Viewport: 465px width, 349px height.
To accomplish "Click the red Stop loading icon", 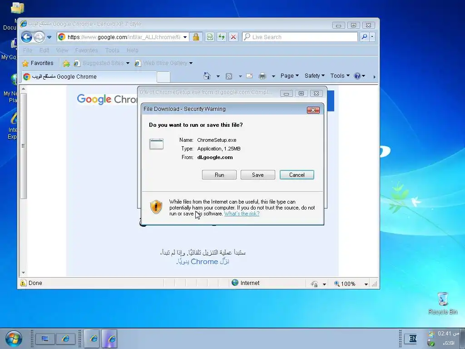I will [233, 37].
